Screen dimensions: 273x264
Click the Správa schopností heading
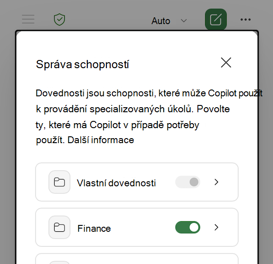click(x=82, y=64)
